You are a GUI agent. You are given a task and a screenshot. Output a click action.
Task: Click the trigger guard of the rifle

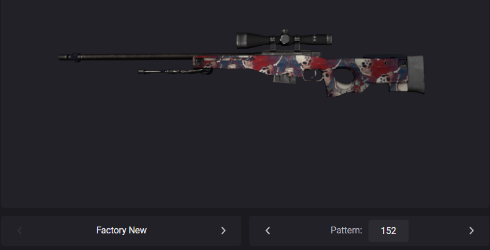tap(313, 76)
